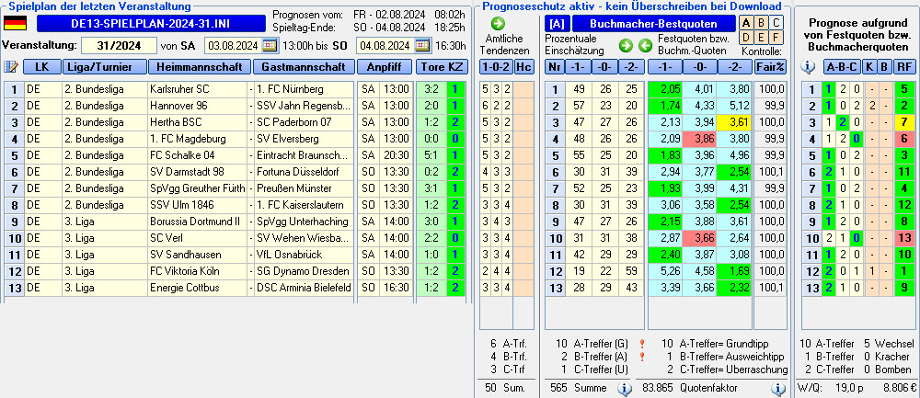Viewport: 920px width, 398px height.
Task: Click the Nr header button
Action: point(554,67)
